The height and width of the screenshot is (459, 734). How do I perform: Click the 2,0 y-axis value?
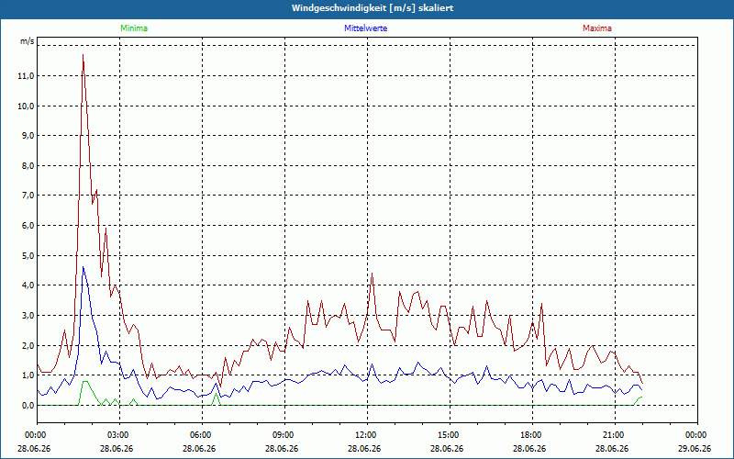(28, 346)
